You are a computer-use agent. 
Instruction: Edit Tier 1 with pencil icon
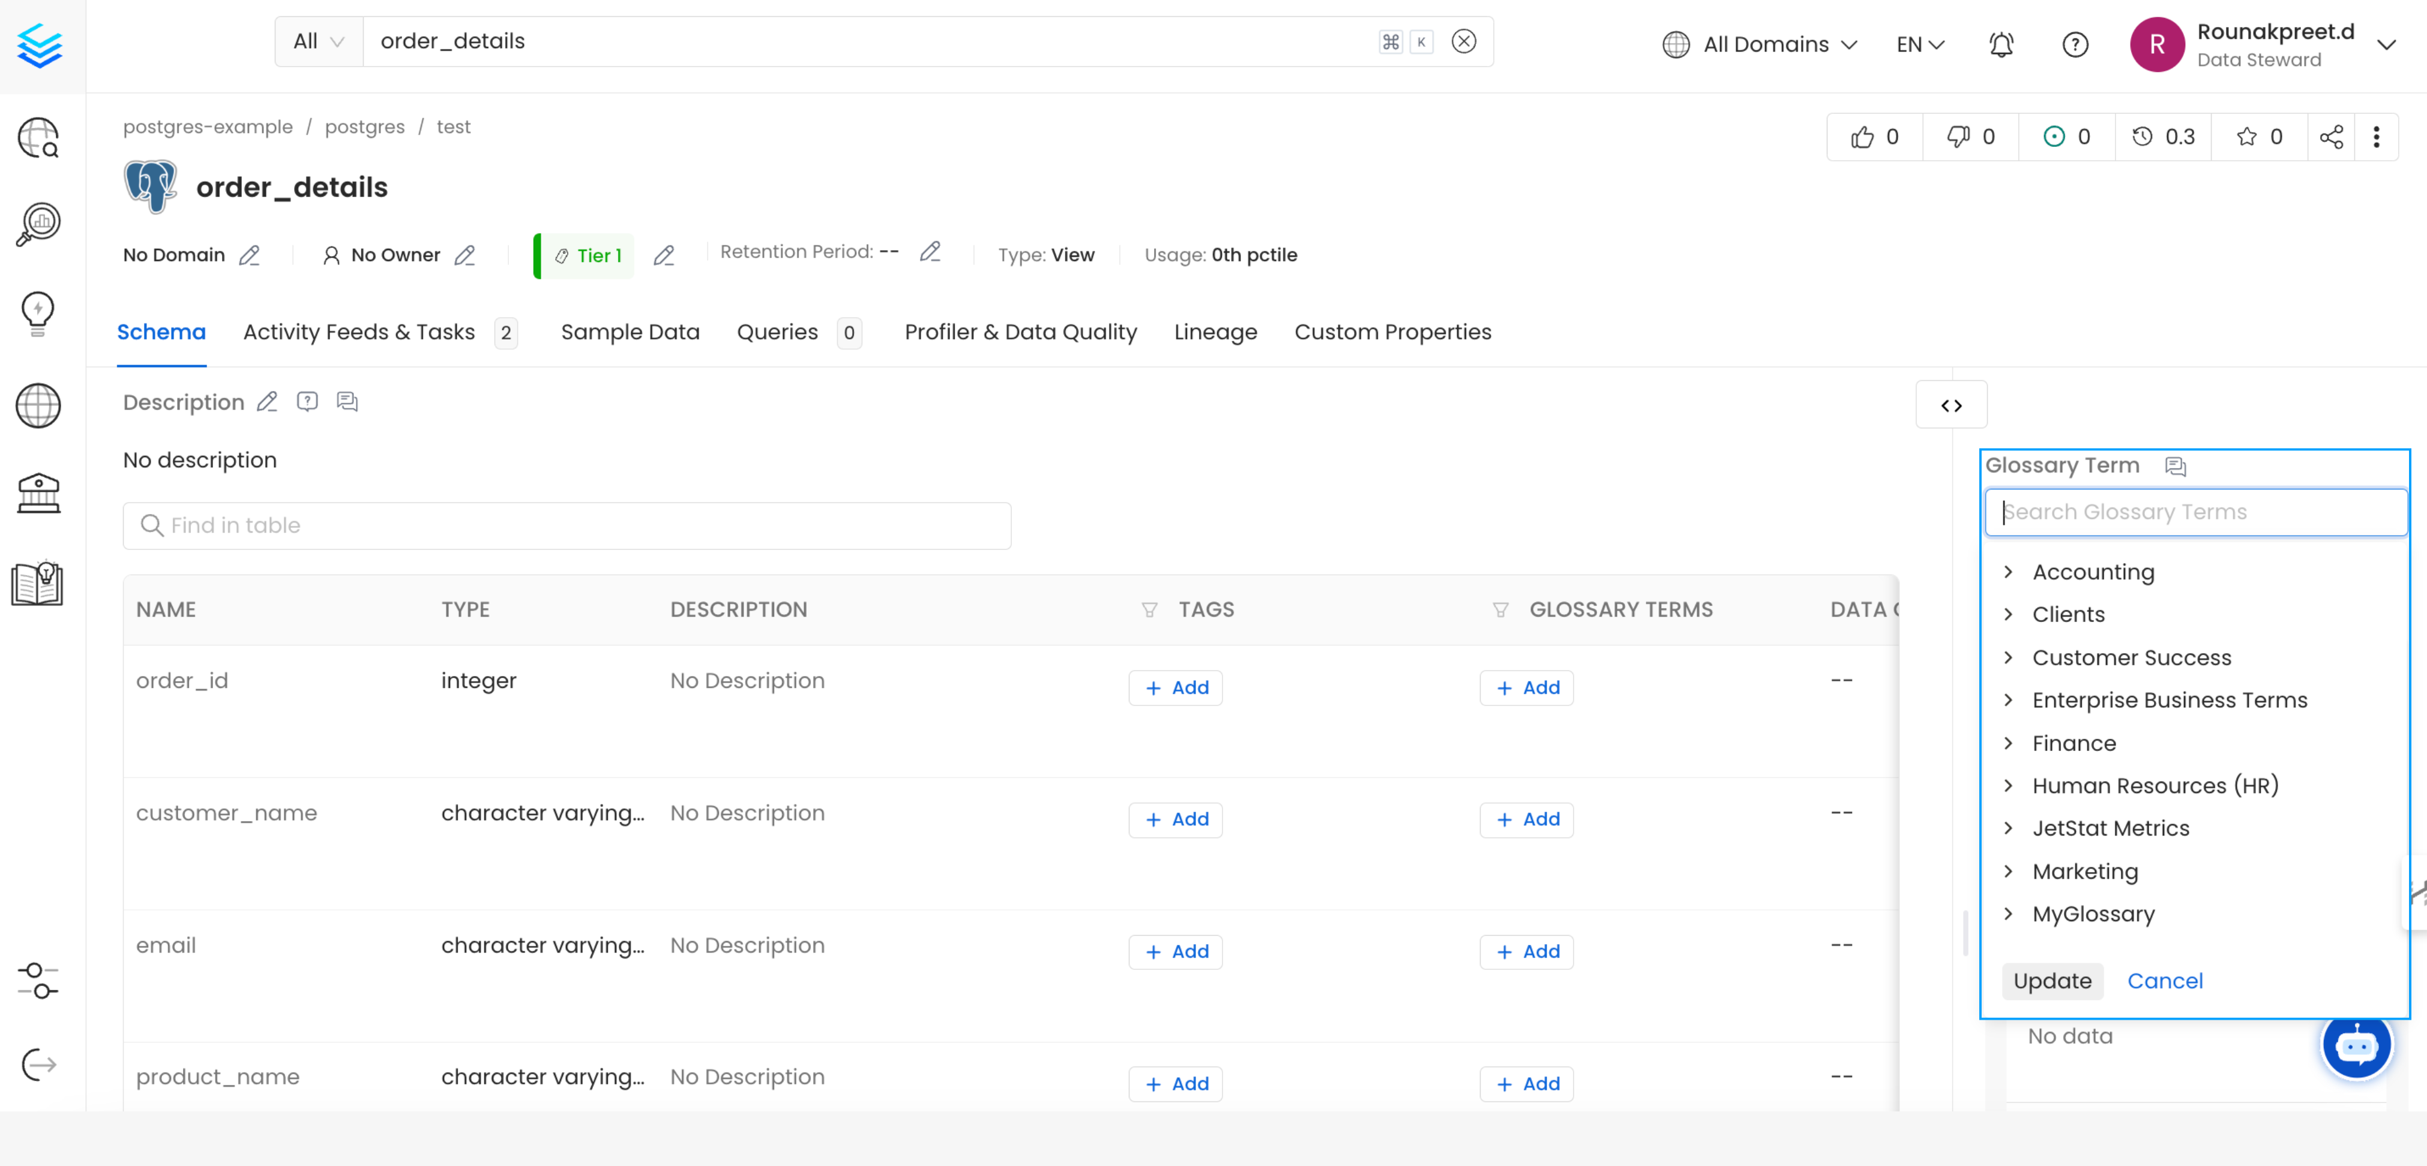pos(664,256)
